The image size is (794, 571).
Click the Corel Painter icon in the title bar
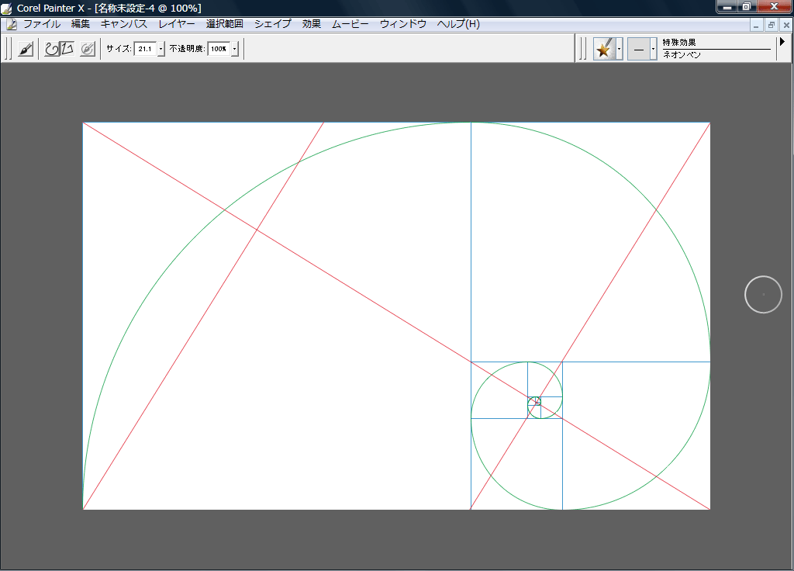pyautogui.click(x=6, y=8)
